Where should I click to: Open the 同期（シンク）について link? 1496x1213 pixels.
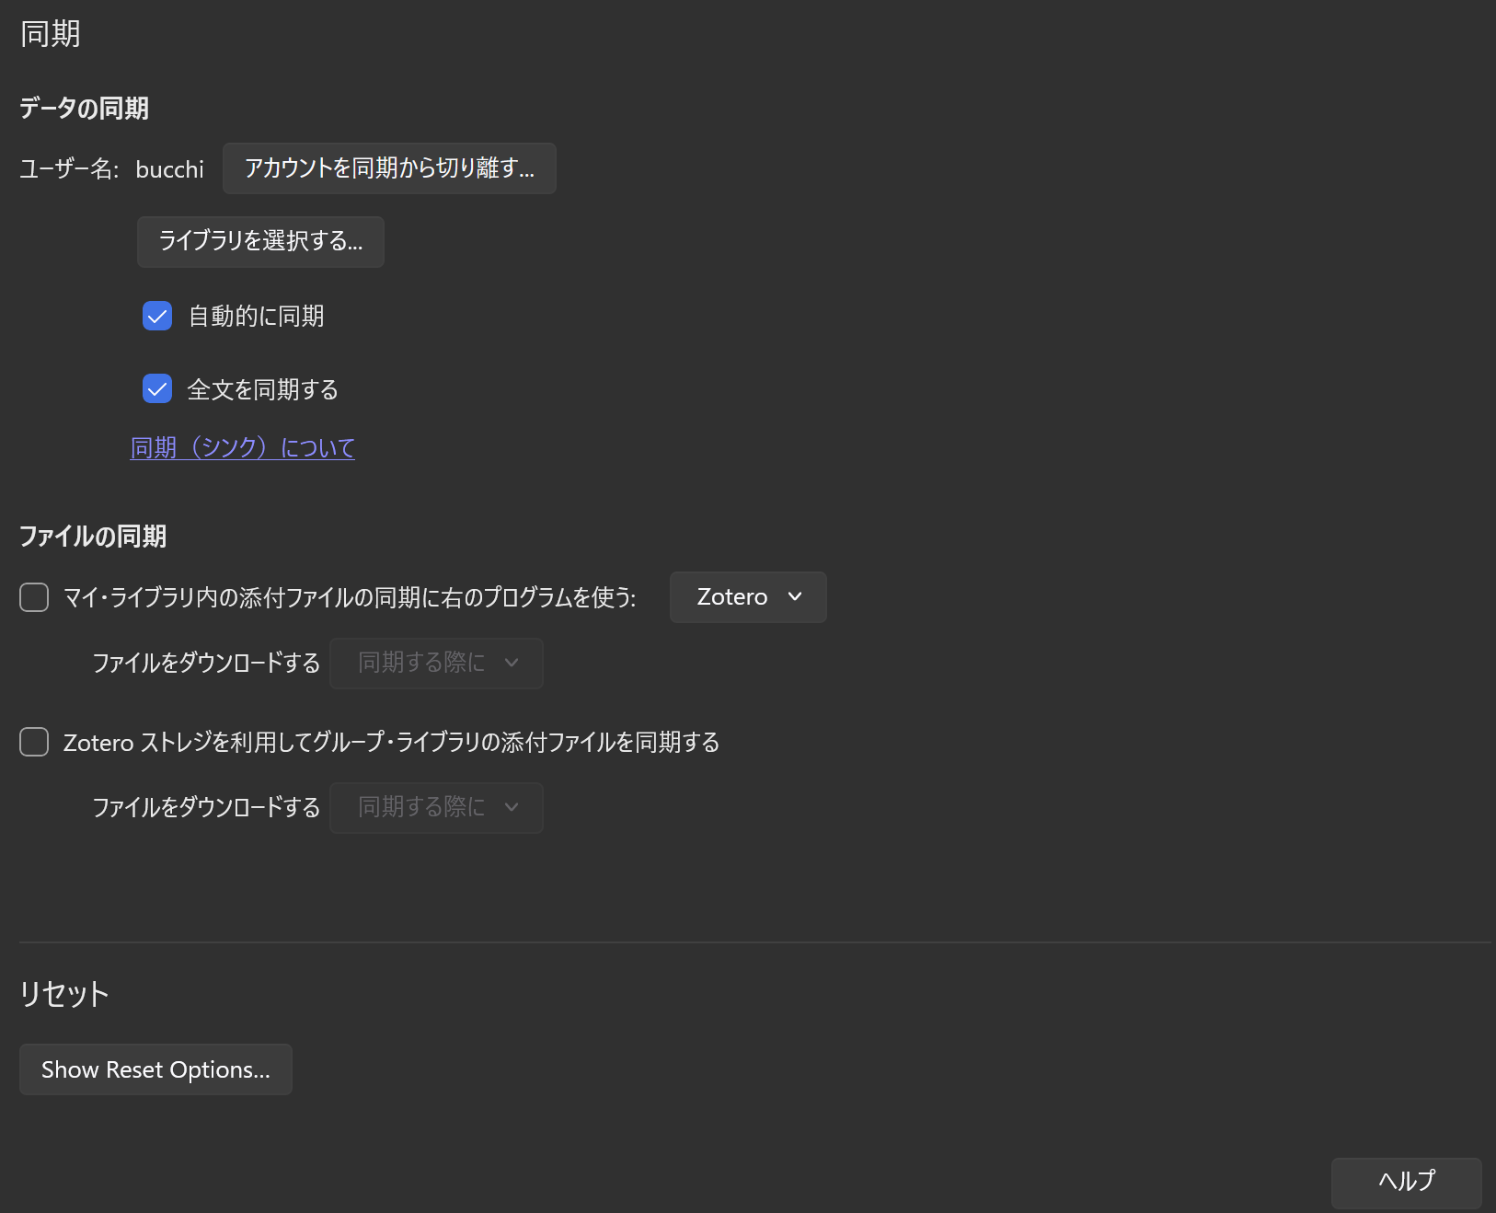coord(243,448)
